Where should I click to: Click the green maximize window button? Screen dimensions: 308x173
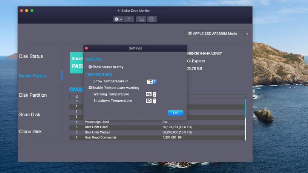(32, 11)
